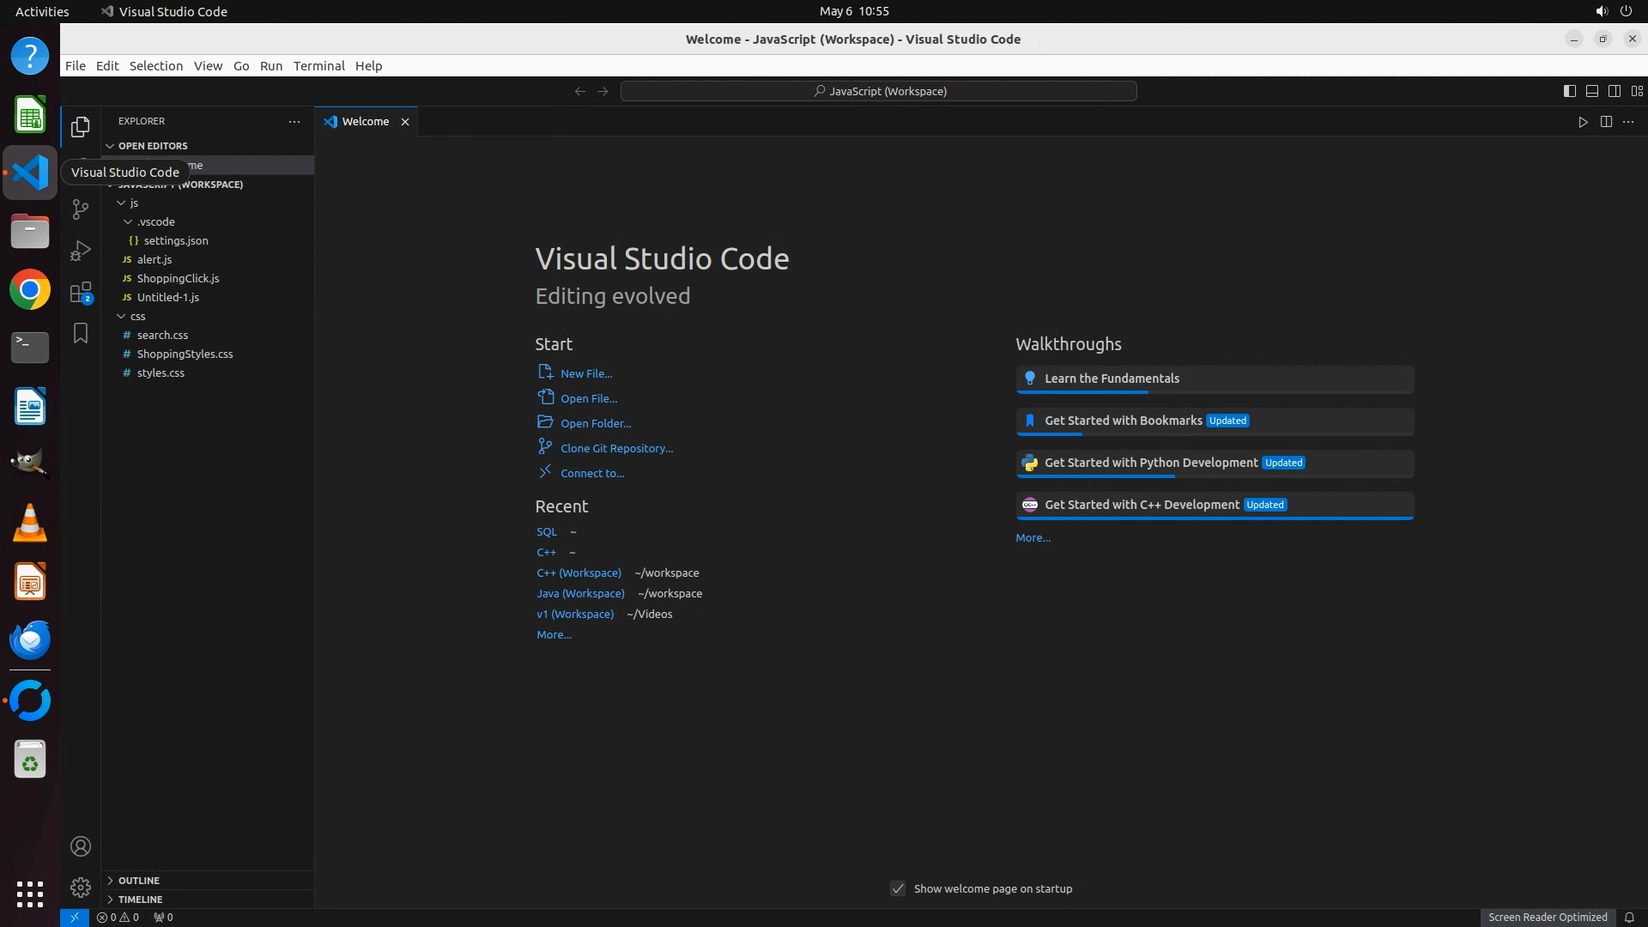The image size is (1648, 927).
Task: Open the Selection menu
Action: point(155,66)
